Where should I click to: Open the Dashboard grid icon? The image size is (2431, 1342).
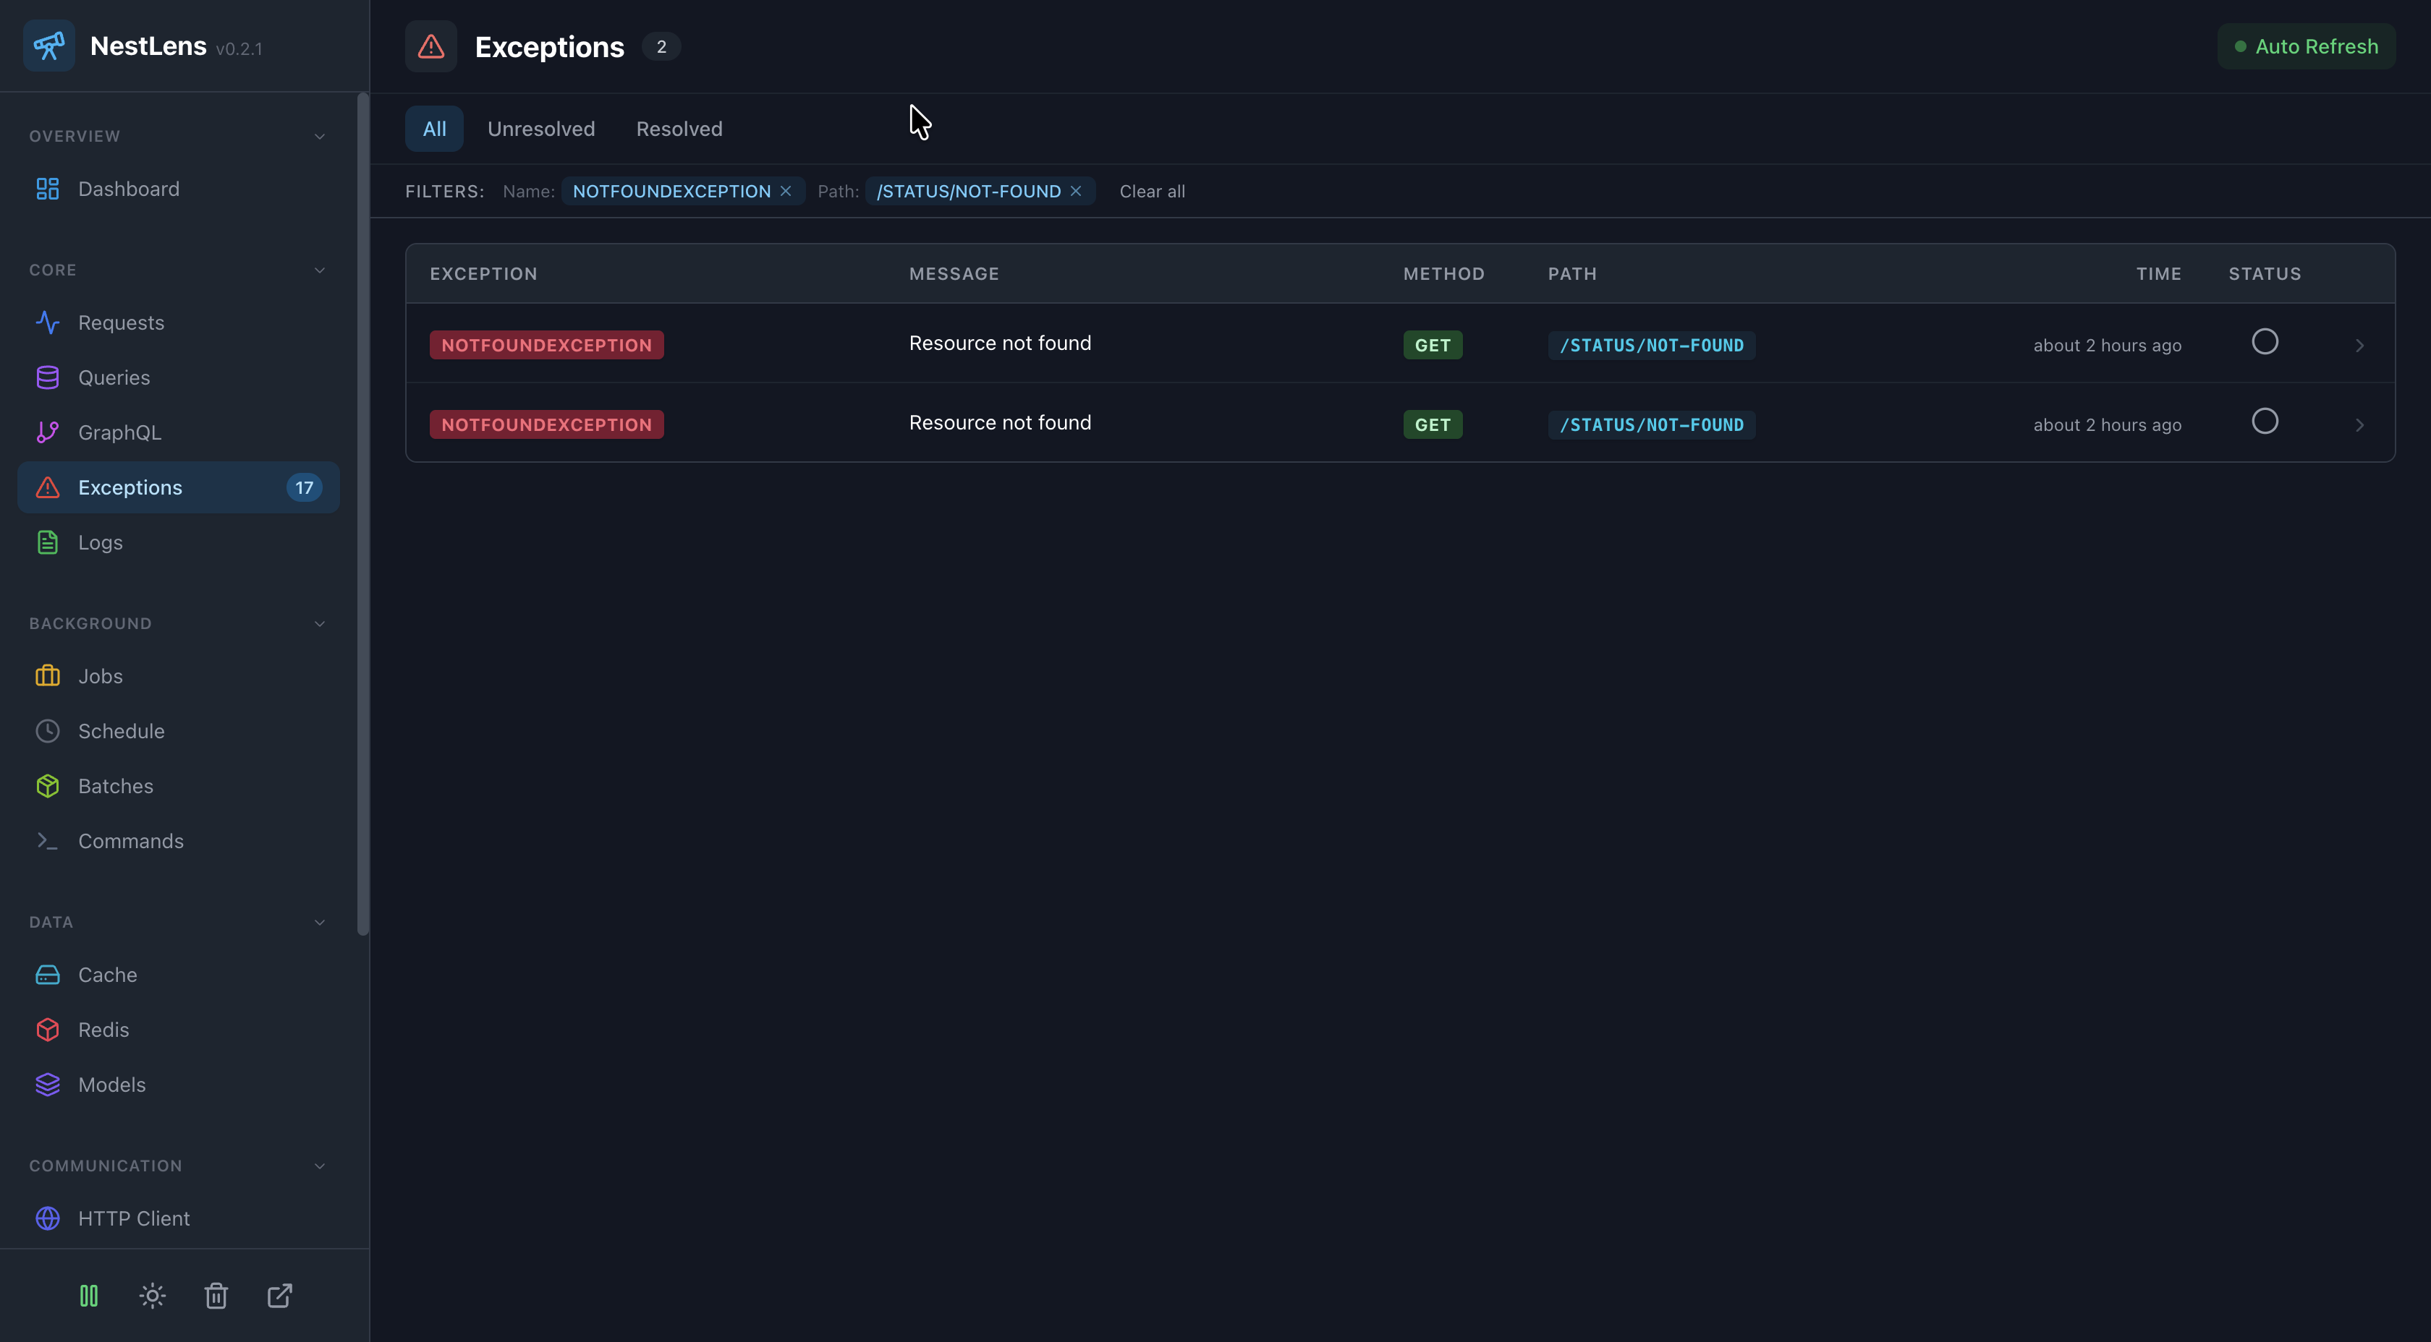tap(47, 189)
